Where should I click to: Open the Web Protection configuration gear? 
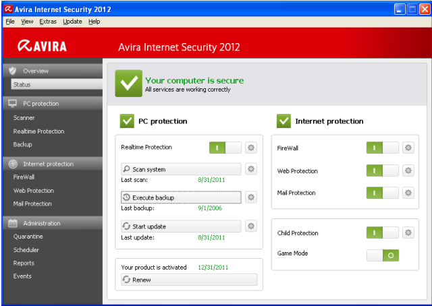[x=408, y=171]
